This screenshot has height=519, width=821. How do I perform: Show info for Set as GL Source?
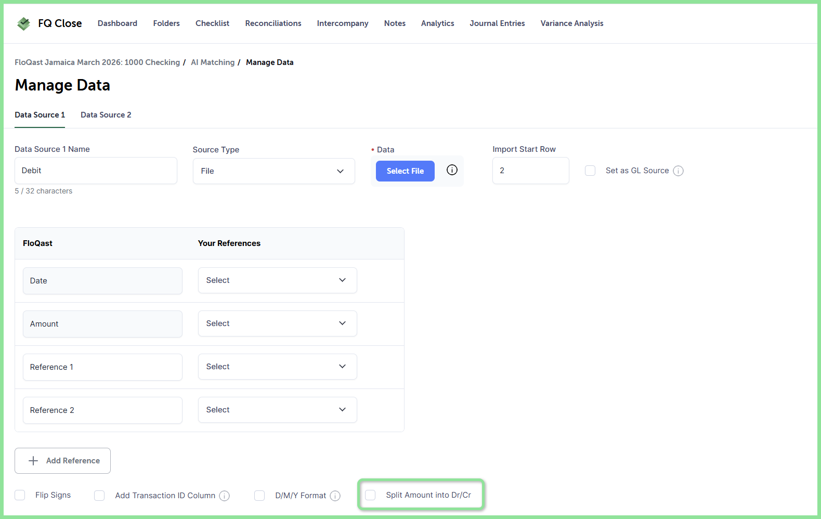(x=679, y=171)
